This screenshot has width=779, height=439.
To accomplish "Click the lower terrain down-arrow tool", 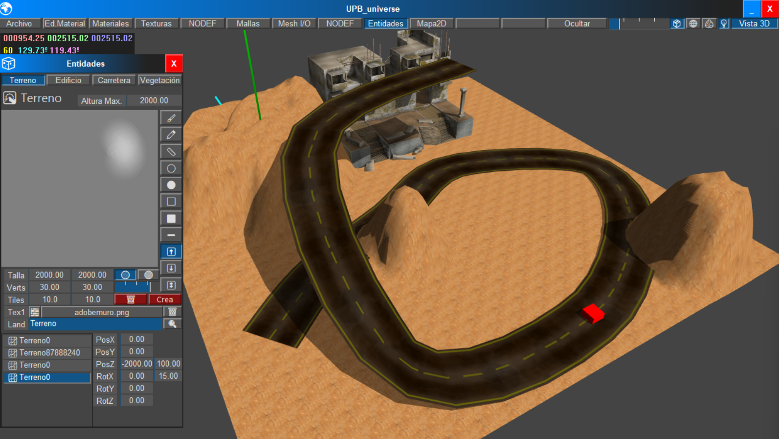I will coord(171,268).
